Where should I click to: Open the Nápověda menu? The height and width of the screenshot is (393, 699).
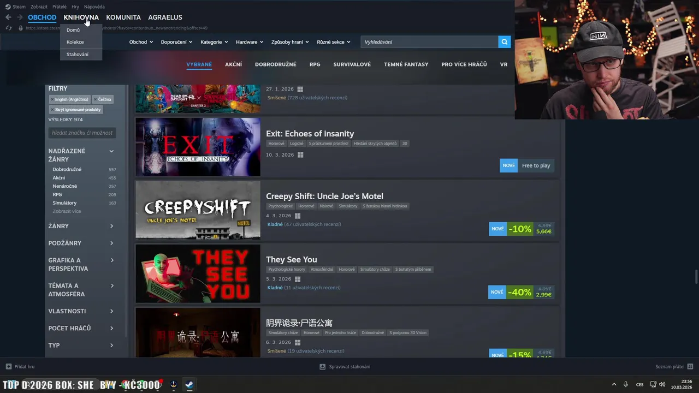pyautogui.click(x=94, y=7)
